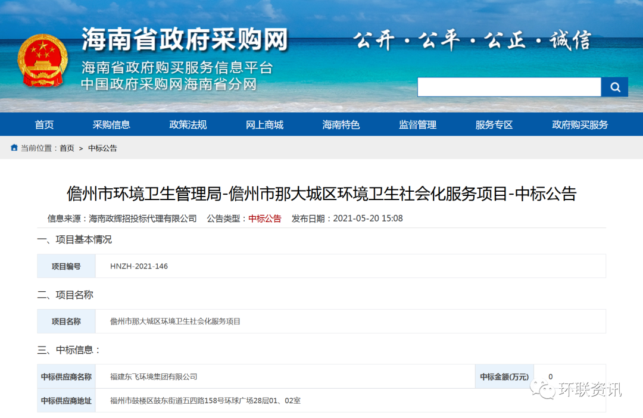Go to 政策法规 in the nav bar
The height and width of the screenshot is (418, 643).
coord(188,124)
